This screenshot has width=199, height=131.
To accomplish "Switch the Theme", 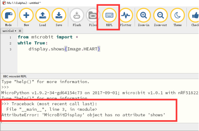I will tap(177, 17).
